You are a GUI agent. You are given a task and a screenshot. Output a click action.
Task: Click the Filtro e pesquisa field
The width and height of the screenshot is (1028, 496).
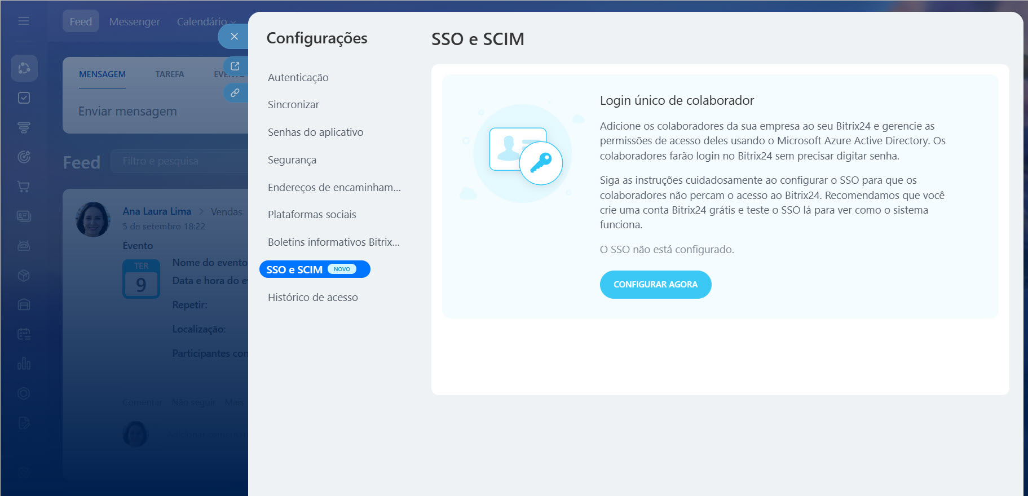pyautogui.click(x=179, y=161)
